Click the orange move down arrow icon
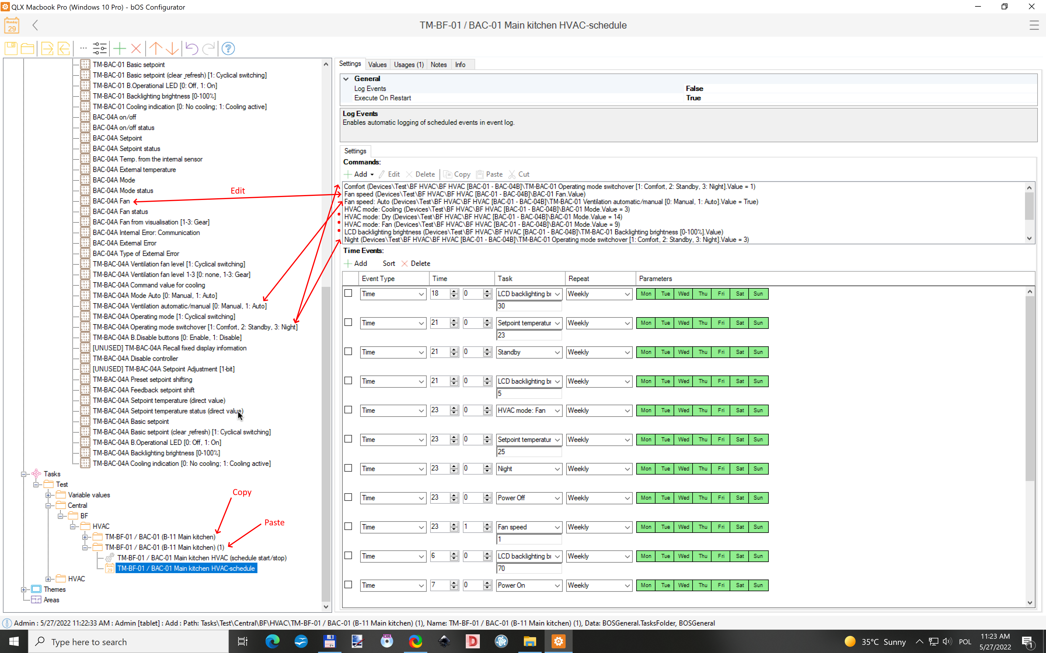 pyautogui.click(x=172, y=48)
